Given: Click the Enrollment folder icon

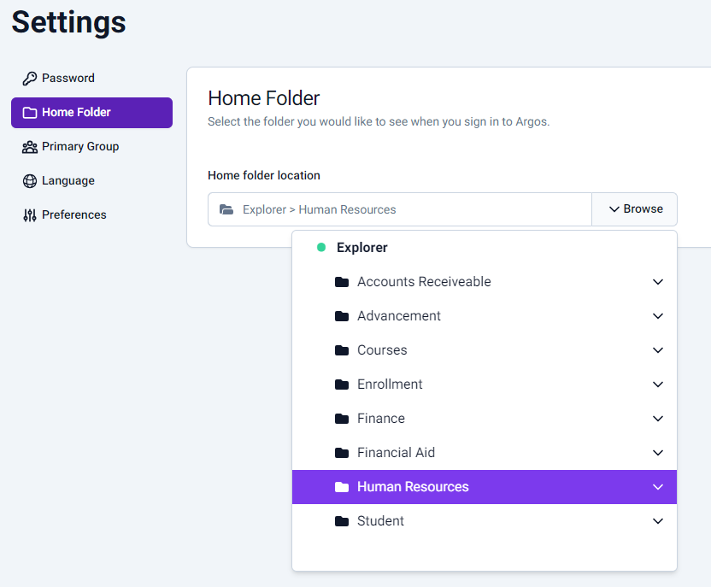Looking at the screenshot, I should coord(342,384).
